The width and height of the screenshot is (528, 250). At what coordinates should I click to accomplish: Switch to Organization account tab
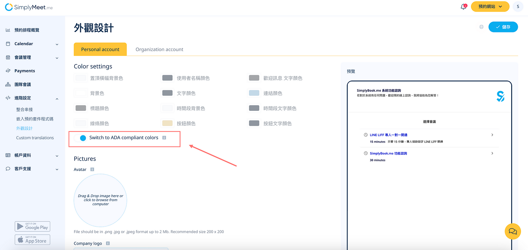pyautogui.click(x=159, y=49)
